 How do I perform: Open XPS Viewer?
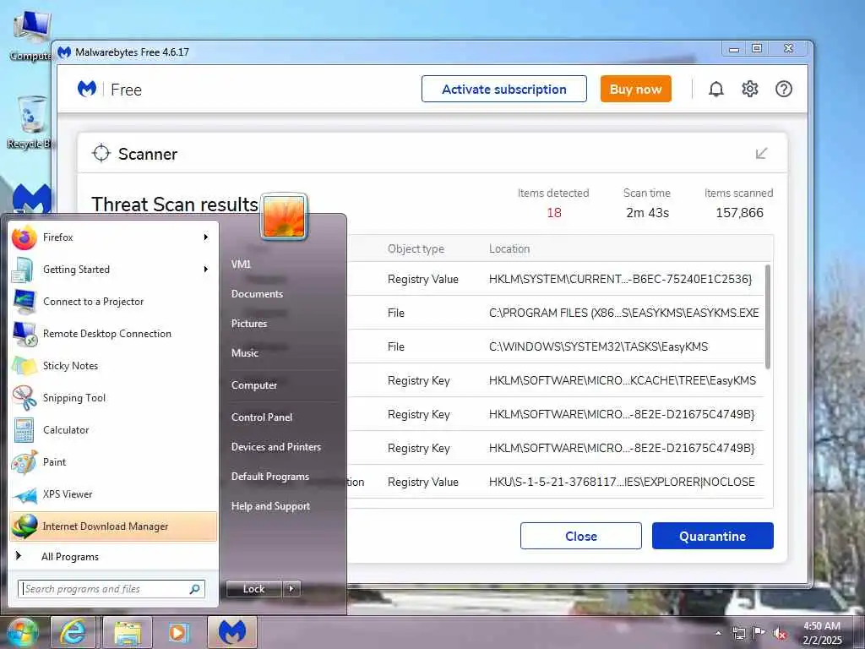pyautogui.click(x=113, y=494)
